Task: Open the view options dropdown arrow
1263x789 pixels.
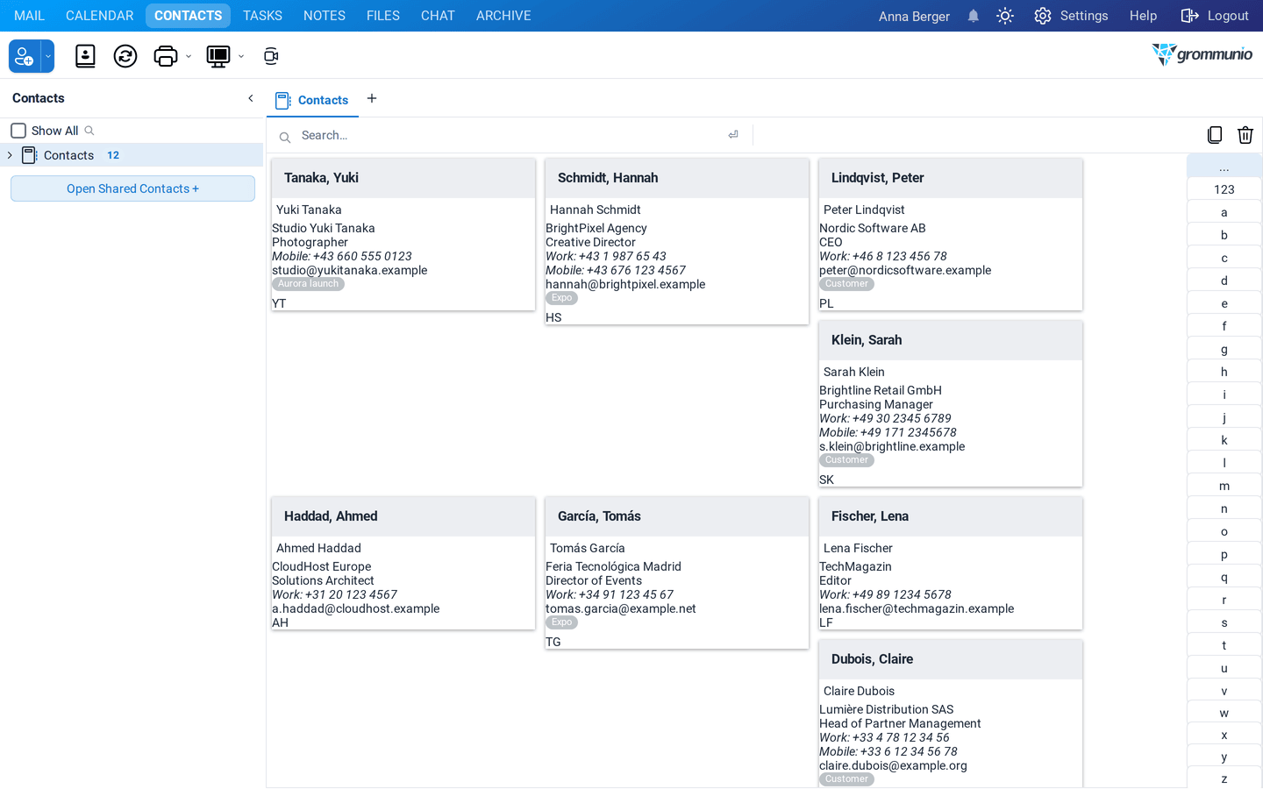Action: click(241, 56)
